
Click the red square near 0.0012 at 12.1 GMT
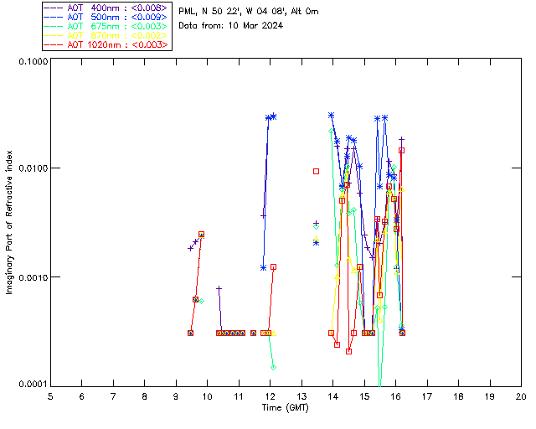point(273,266)
